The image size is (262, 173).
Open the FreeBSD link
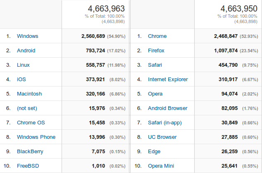coord(28,166)
